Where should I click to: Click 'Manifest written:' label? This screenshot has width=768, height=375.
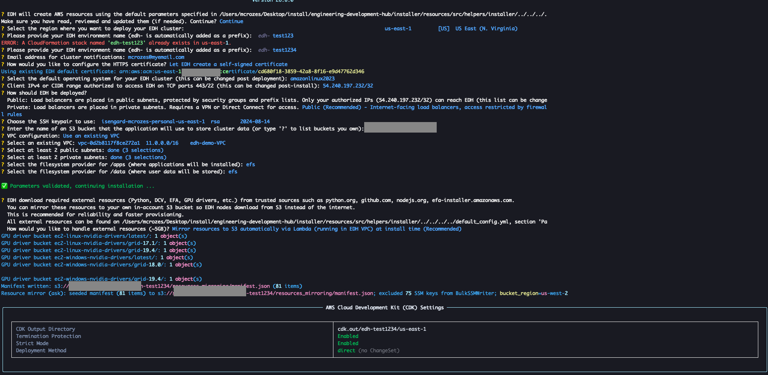[x=26, y=286]
